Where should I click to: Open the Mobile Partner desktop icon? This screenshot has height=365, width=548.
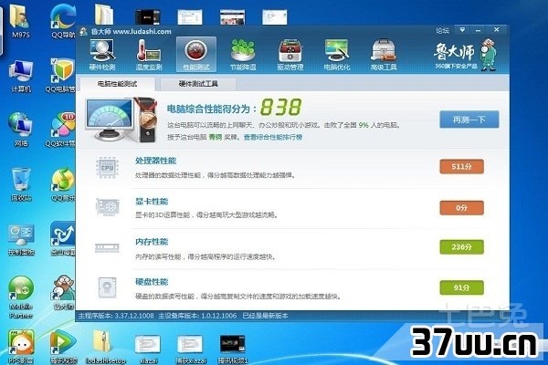click(21, 297)
